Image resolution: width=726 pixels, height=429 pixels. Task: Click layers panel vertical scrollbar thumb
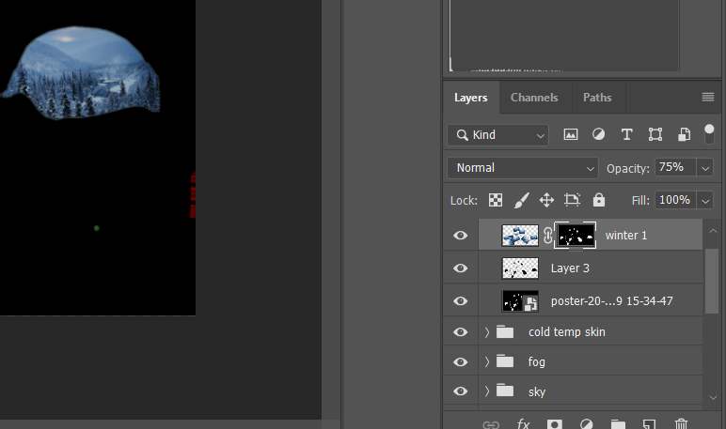[x=712, y=281]
